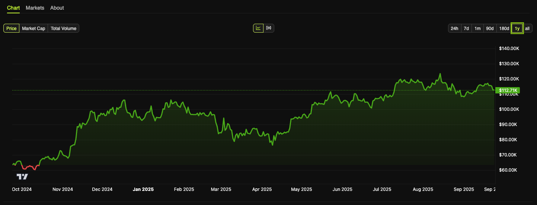
Task: Select the Total Volume data toggle
Action: (x=64, y=29)
